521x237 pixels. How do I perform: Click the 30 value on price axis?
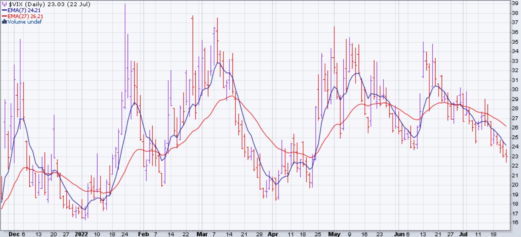click(515, 89)
